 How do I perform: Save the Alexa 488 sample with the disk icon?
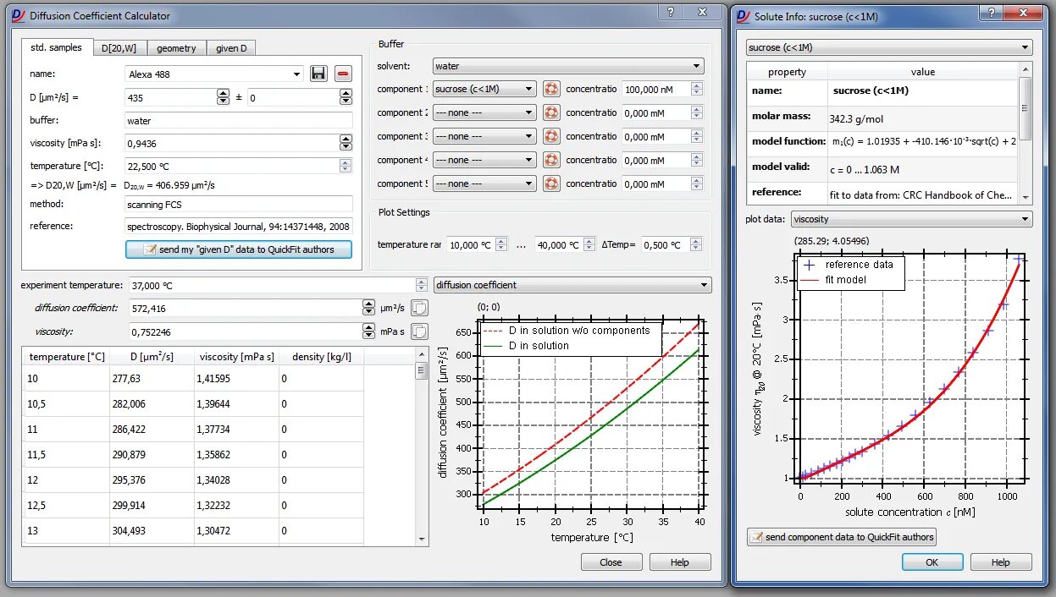pyautogui.click(x=318, y=74)
